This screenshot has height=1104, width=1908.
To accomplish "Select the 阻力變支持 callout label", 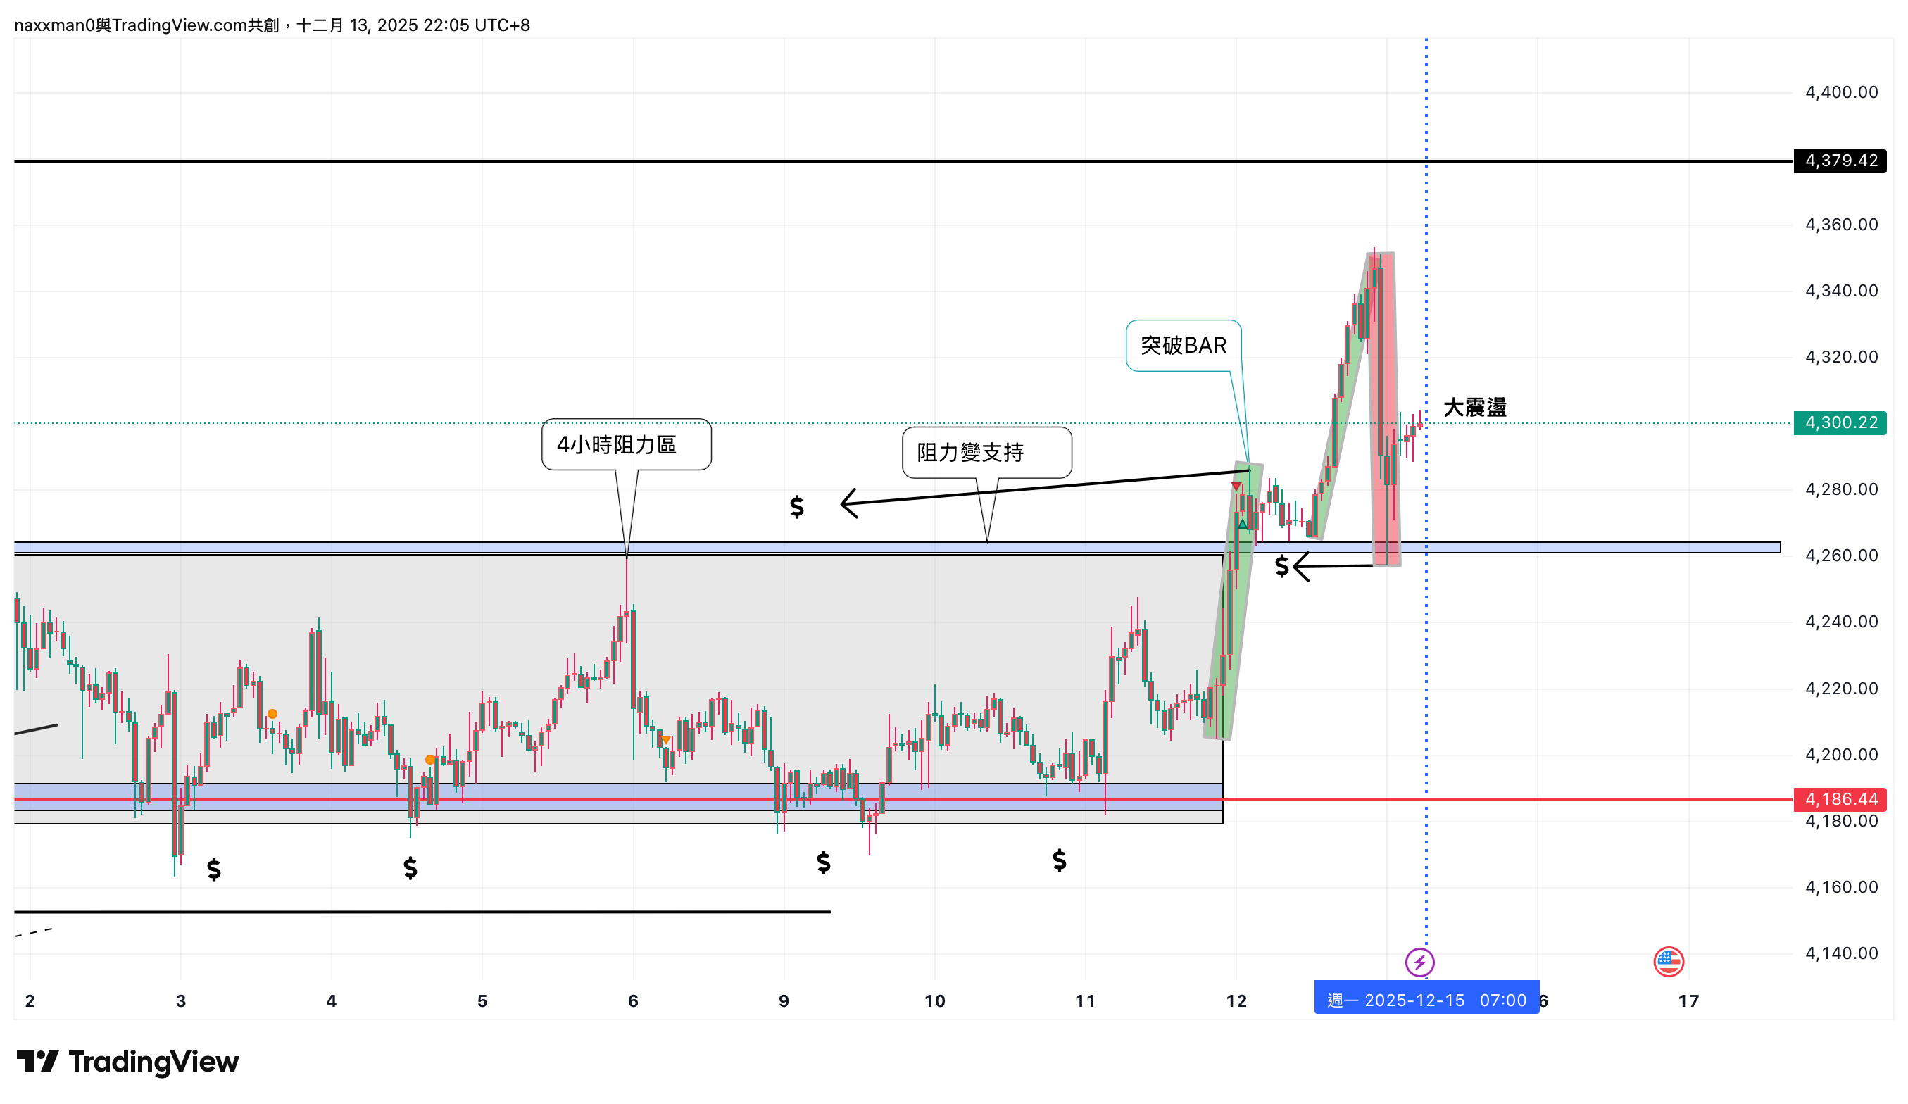I will point(986,453).
